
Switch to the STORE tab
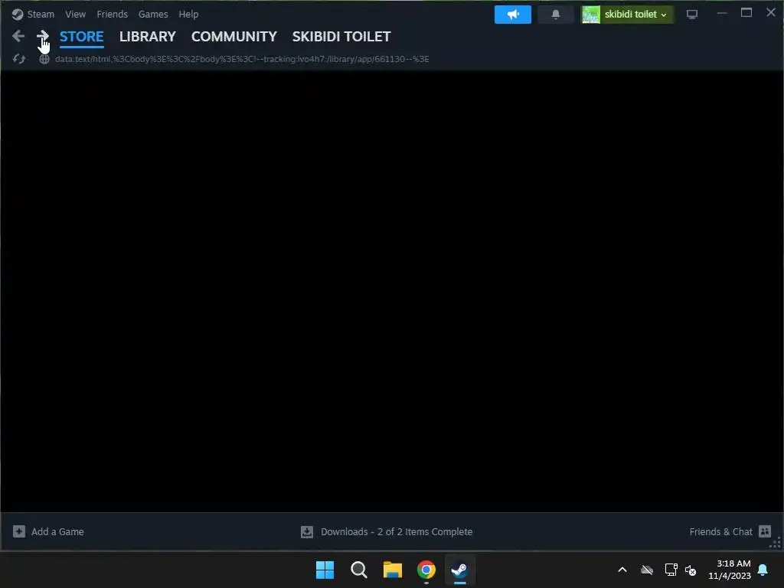81,37
